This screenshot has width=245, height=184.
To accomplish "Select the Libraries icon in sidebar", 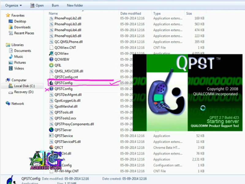I will (8, 45).
